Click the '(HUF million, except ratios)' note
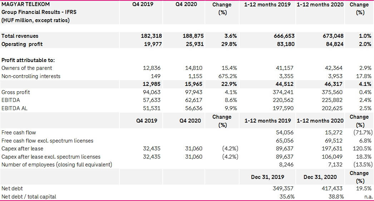374x201 pixels. pos(35,20)
